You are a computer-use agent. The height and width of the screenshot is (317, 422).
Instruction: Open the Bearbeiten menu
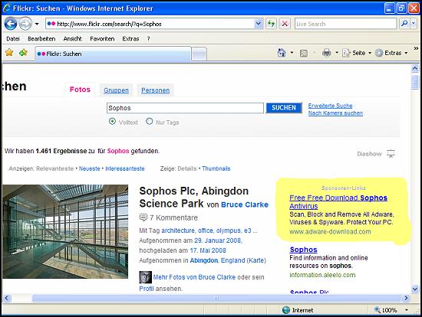41,39
